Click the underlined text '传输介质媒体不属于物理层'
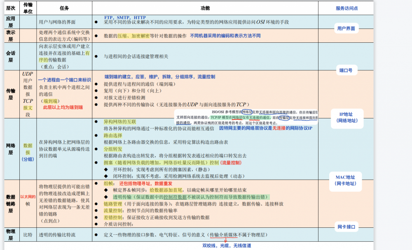Image resolution: width=412 pixels, height=250 pixels. [x=237, y=235]
